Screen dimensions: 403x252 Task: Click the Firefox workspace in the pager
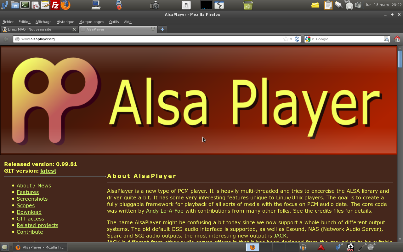(x=253, y=247)
